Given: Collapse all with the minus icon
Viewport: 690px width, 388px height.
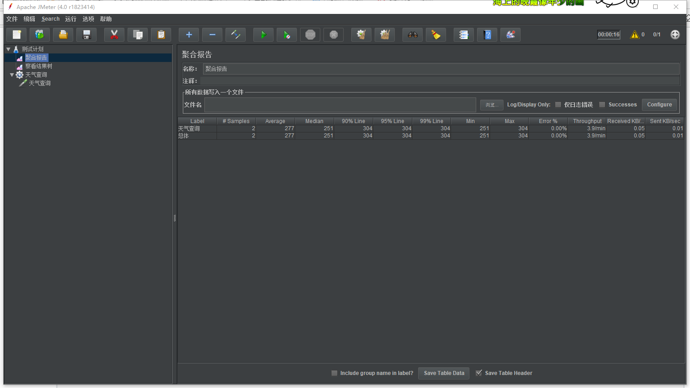Looking at the screenshot, I should pyautogui.click(x=212, y=35).
